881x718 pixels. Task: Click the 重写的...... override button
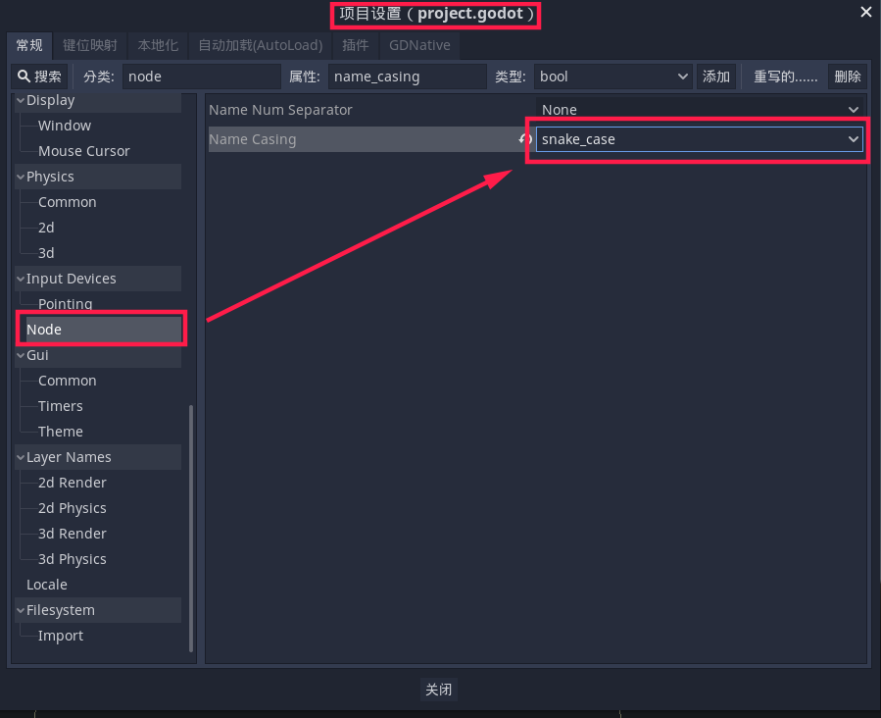786,77
